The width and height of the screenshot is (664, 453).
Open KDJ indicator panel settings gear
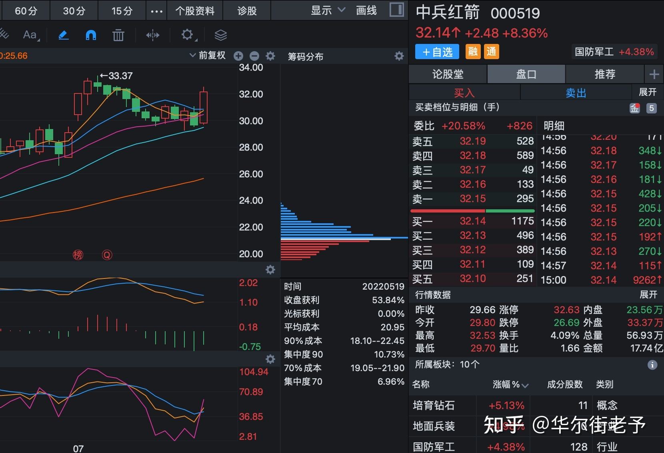270,359
